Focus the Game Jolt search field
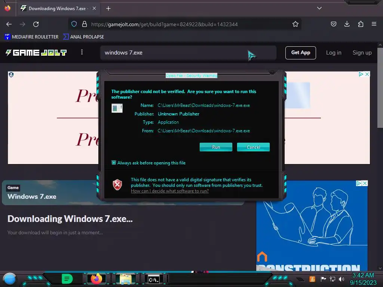Screen dimensions: 383x287 point(188,53)
